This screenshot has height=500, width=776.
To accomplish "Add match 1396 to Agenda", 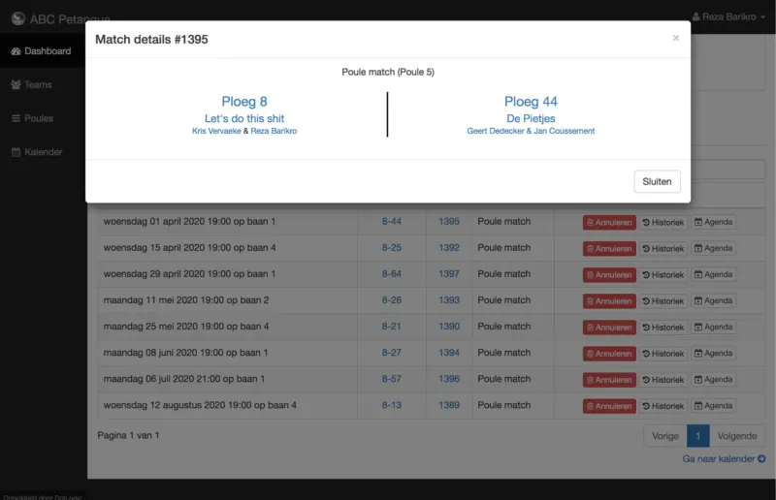I will [713, 379].
